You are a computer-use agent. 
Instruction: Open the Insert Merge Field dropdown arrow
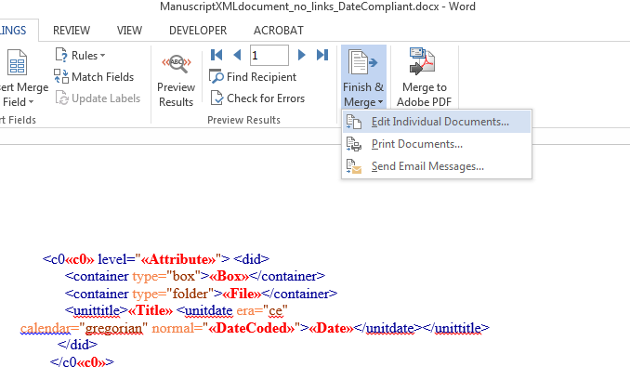point(31,101)
